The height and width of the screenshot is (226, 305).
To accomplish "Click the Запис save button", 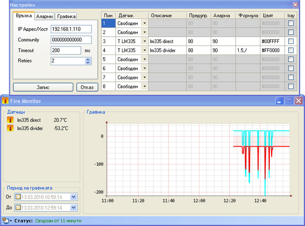I will 43,87.
